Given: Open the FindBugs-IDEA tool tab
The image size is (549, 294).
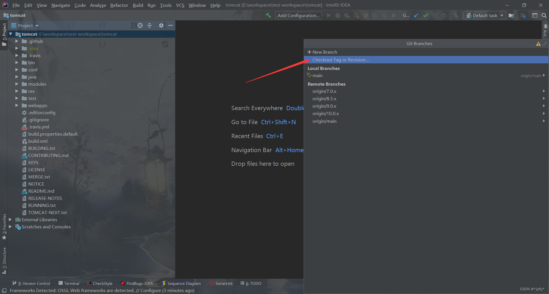Looking at the screenshot, I should (x=137, y=283).
